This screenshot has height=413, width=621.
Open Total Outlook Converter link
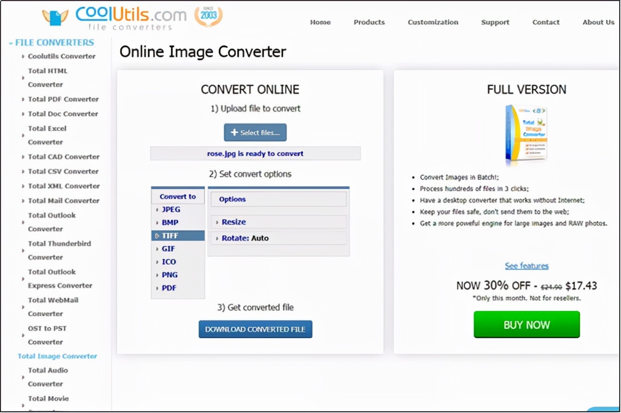(x=52, y=222)
